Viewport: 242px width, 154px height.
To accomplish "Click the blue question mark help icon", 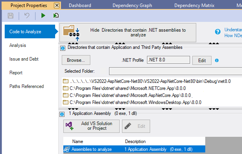I will [x=218, y=32].
